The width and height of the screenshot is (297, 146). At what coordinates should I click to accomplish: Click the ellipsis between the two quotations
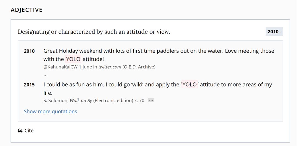pyautogui.click(x=46, y=75)
